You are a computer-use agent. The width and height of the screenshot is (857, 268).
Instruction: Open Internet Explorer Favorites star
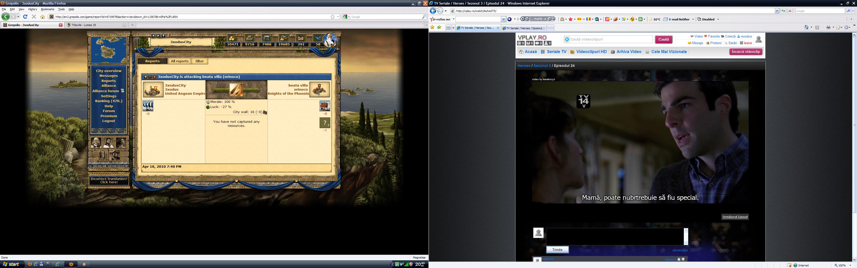click(x=433, y=28)
